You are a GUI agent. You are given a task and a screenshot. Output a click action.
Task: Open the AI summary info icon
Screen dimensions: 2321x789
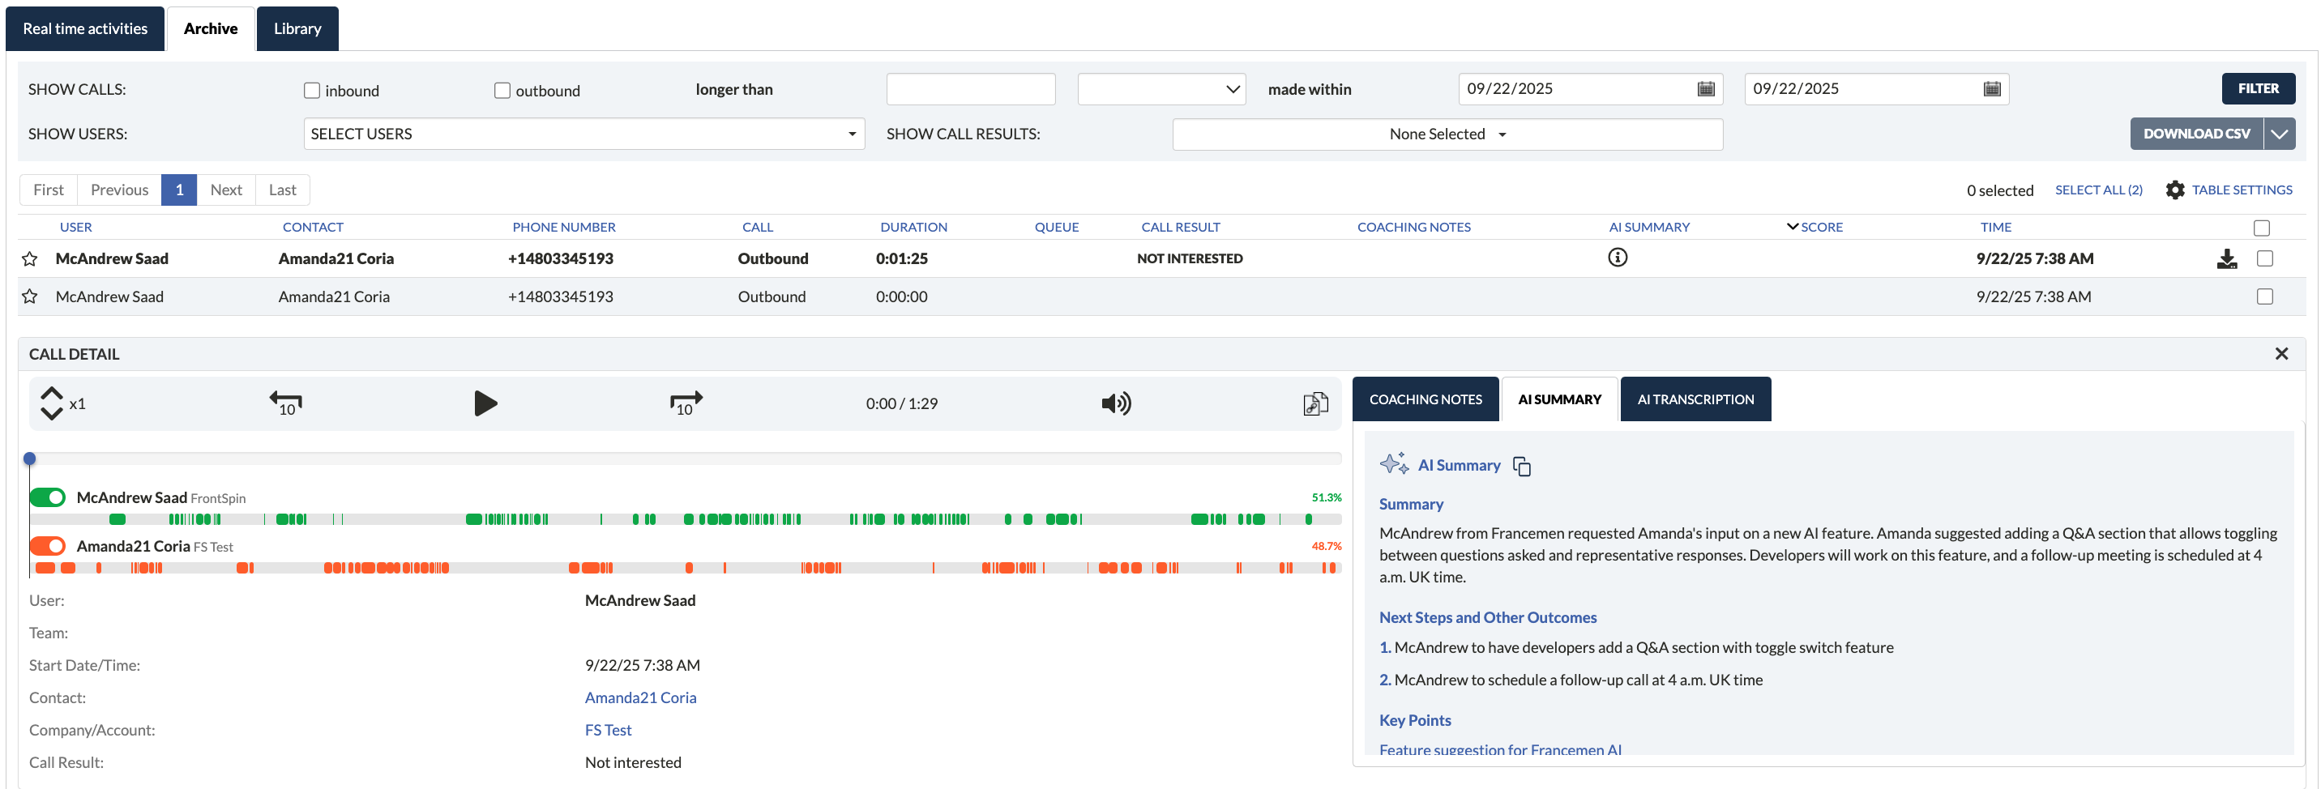click(1618, 258)
